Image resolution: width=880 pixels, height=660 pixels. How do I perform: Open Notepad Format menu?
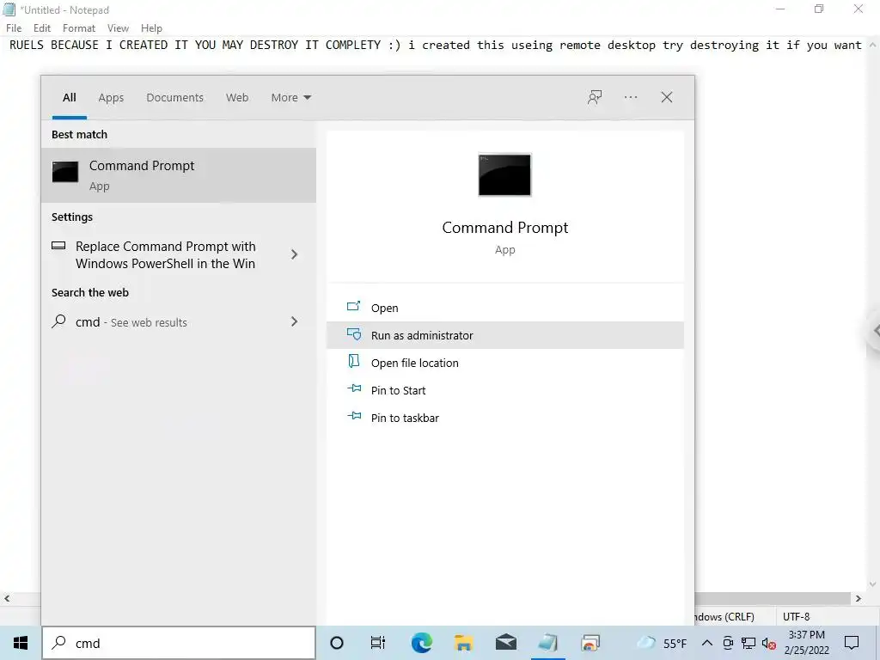(78, 28)
